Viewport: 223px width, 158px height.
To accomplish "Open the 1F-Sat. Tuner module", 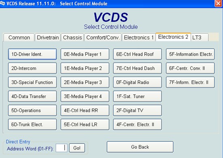I will pyautogui.click(x=137, y=96).
